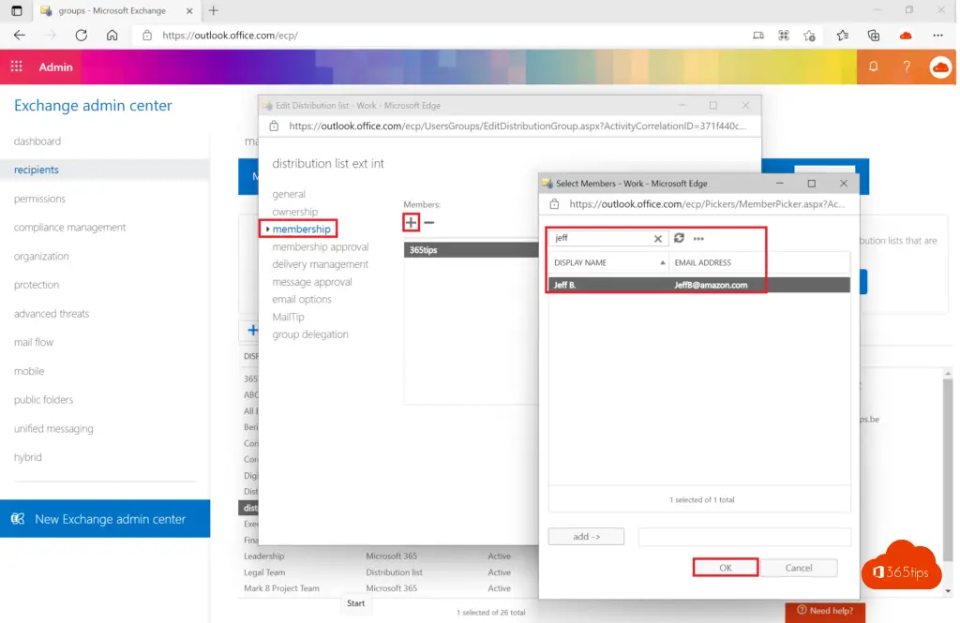Open the Office app launcher waffle
960x623 pixels.
[x=16, y=67]
